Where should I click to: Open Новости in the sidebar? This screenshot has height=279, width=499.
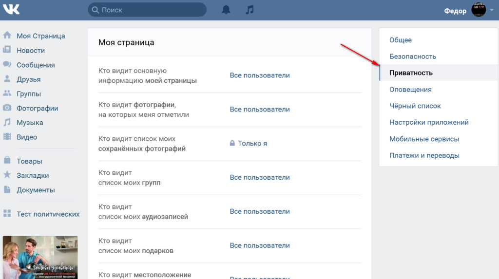[31, 51]
